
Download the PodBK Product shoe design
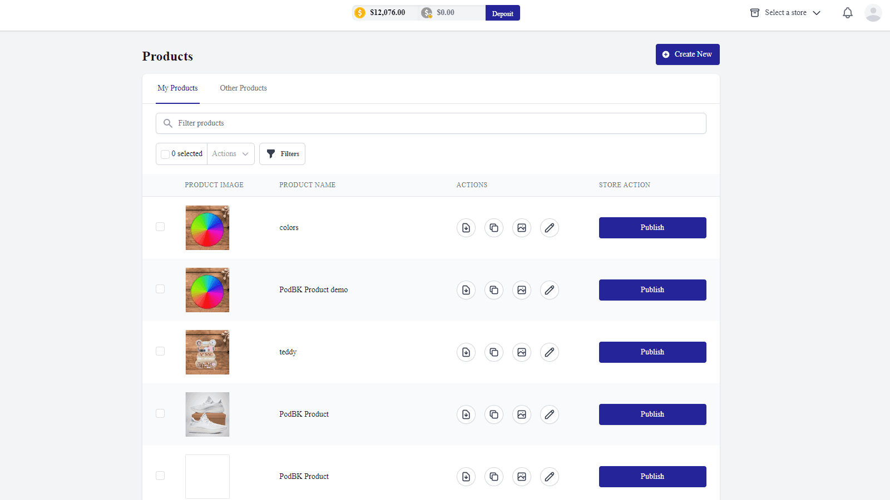pos(466,414)
